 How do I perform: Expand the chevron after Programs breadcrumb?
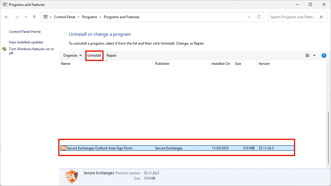click(100, 17)
